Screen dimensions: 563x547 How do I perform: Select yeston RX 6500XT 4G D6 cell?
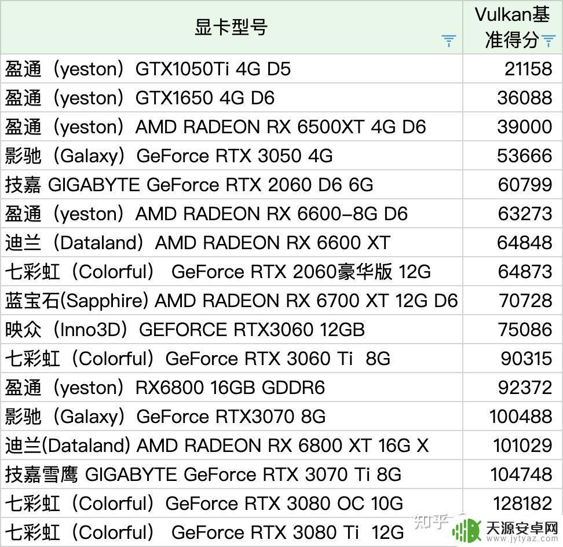232,126
